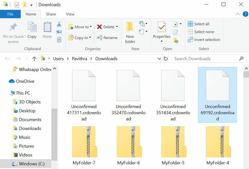Screen dimensions: 249x169
Task: Open OneDrive in the navigation pane
Action: (21, 81)
